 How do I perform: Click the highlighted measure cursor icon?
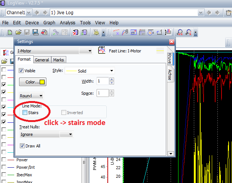coord(168,32)
